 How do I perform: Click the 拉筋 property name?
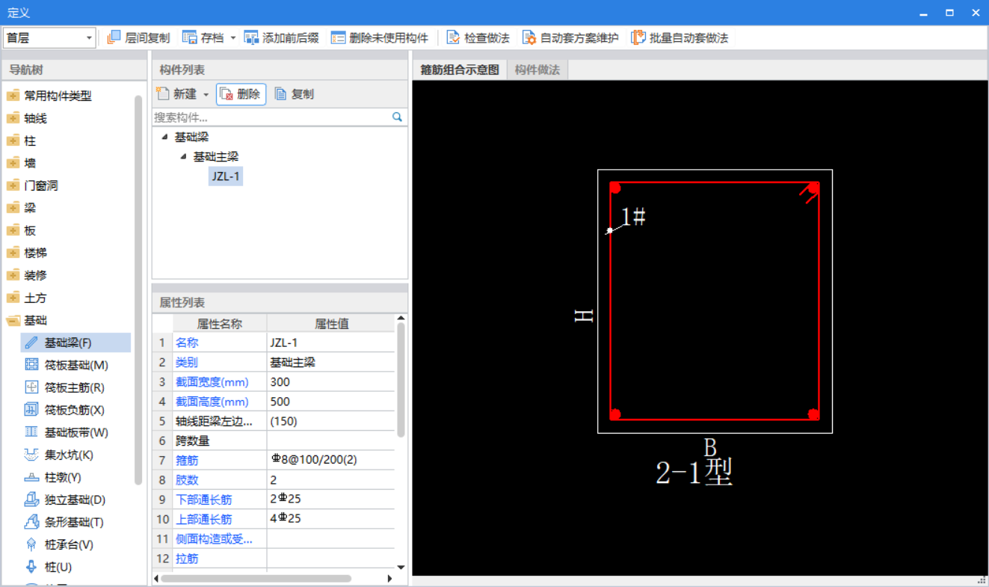pyautogui.click(x=187, y=559)
